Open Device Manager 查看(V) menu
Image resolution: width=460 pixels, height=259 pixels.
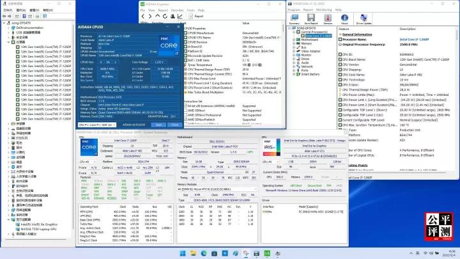pyautogui.click(x=34, y=10)
